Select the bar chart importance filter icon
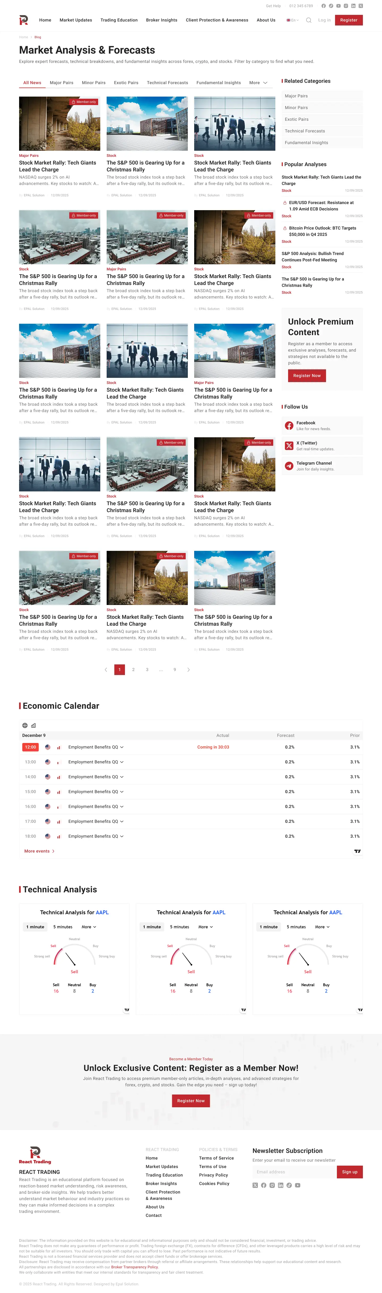 [34, 725]
